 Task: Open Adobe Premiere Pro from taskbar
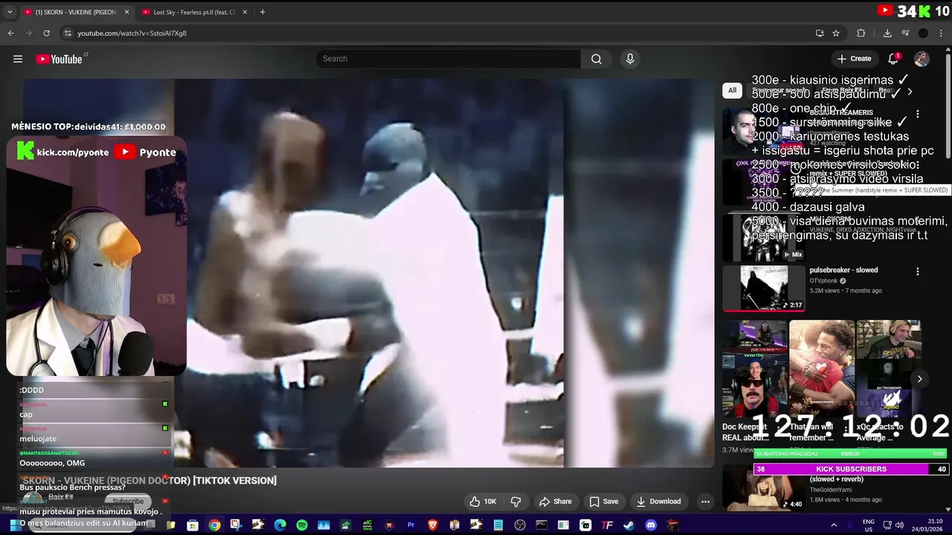pos(411,525)
